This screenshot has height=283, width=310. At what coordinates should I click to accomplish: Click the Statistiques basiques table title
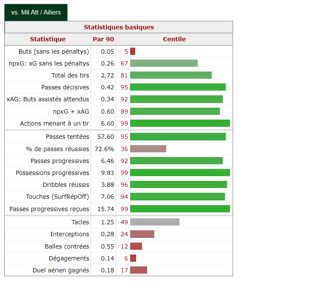(x=119, y=27)
